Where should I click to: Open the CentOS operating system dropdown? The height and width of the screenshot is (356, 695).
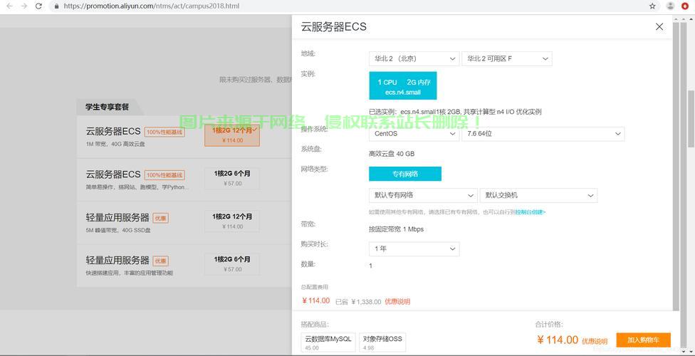click(414, 133)
